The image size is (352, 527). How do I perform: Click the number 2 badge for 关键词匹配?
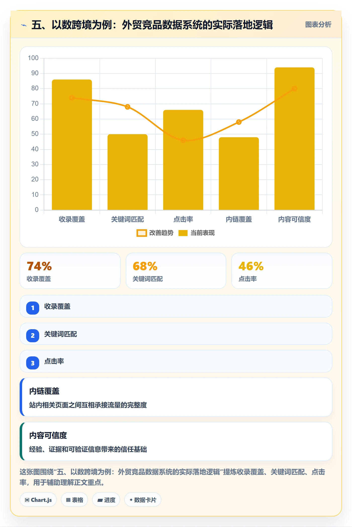[33, 335]
